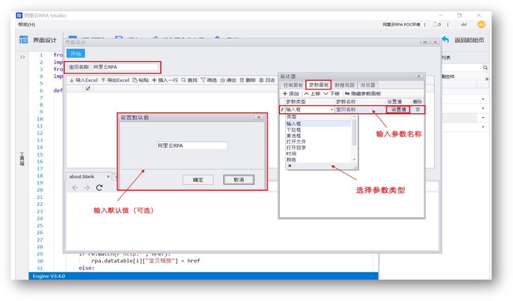Click the 界面设计 list icon in header
Image resolution: width=513 pixels, height=301 pixels.
(23, 40)
